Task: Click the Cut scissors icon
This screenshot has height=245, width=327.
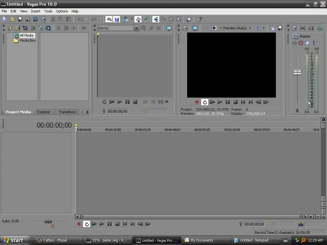Action: tap(53, 19)
